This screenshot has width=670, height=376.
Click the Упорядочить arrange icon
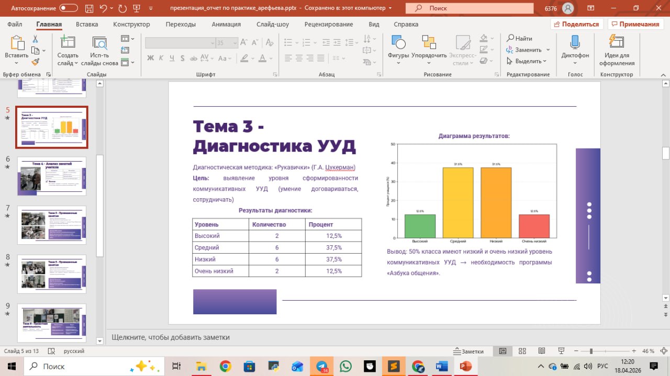pyautogui.click(x=429, y=43)
